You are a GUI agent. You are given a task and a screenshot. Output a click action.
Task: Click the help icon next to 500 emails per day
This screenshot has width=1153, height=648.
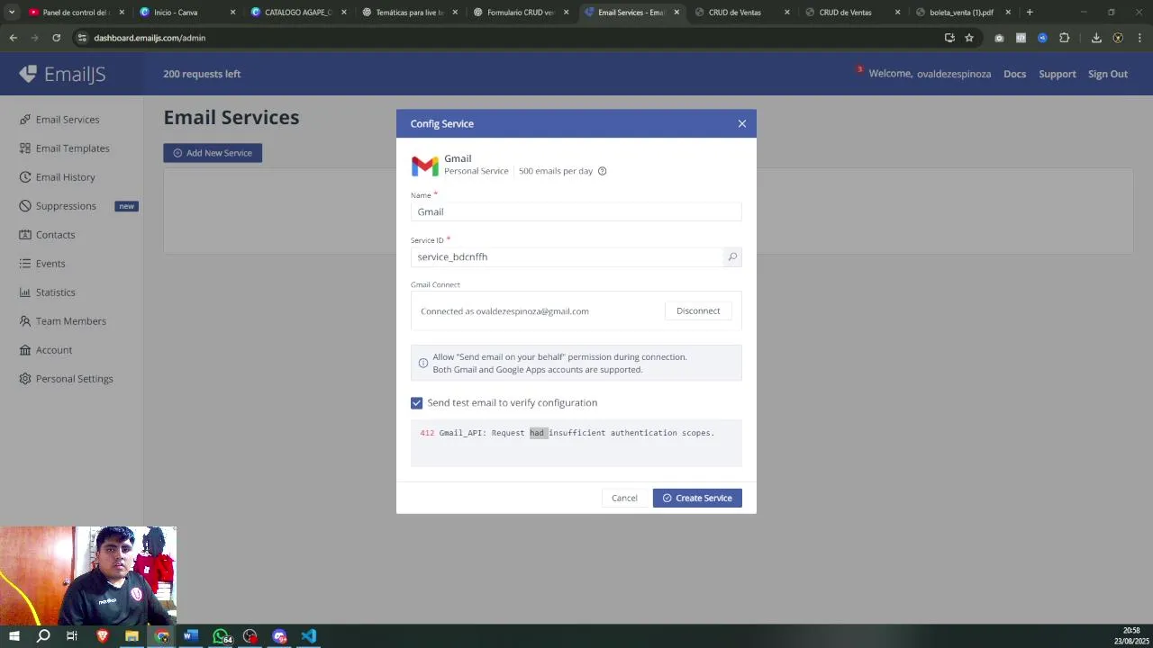click(x=603, y=171)
